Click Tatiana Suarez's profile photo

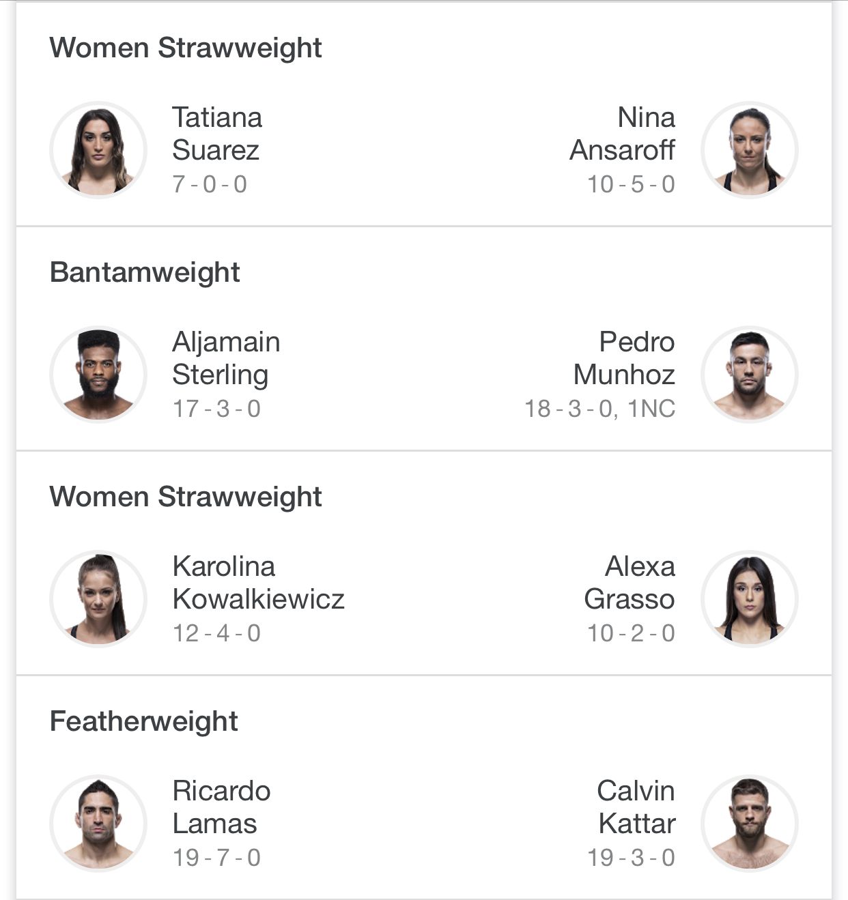98,150
